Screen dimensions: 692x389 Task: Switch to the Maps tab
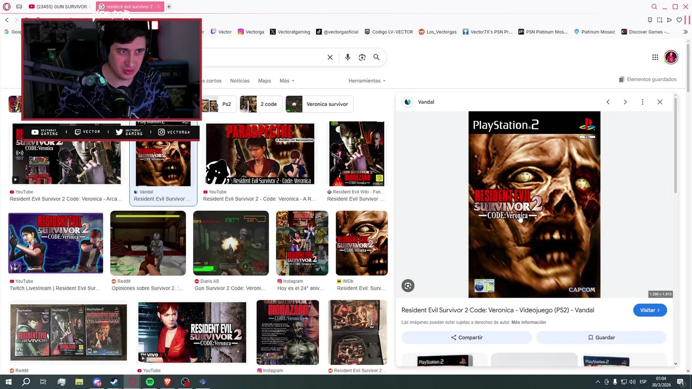(264, 81)
